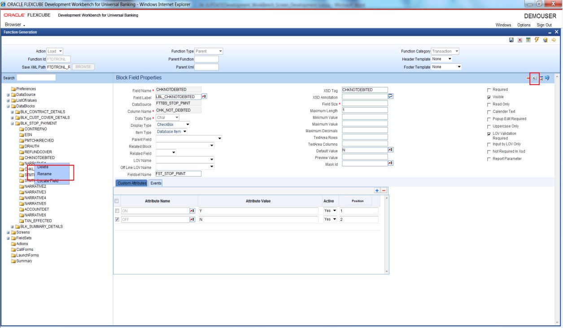The height and width of the screenshot is (328, 563).
Task: Enable Uppercase Only checkbox
Action: pyautogui.click(x=489, y=126)
